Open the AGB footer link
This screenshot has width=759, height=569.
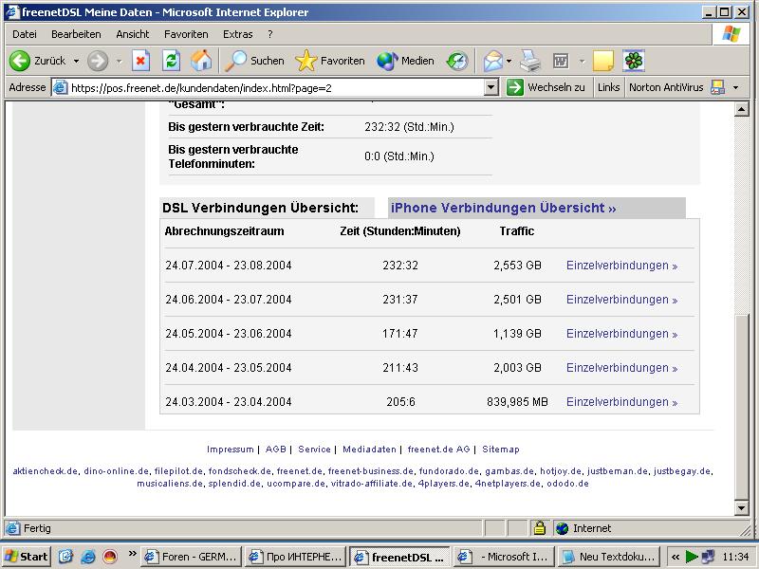[x=275, y=449]
